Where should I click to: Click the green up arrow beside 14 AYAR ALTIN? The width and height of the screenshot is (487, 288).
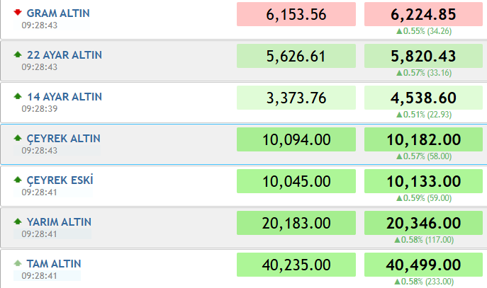(18, 96)
